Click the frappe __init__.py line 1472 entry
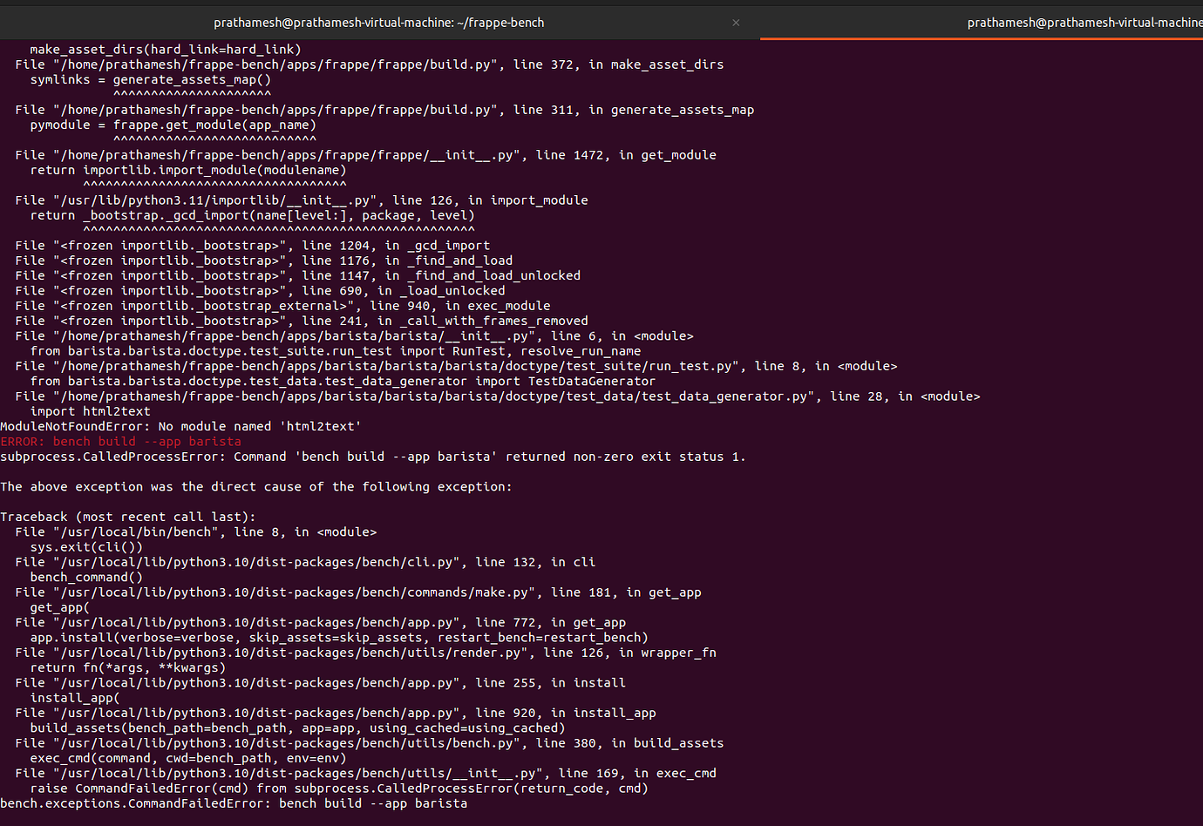This screenshot has width=1203, height=826. click(366, 155)
